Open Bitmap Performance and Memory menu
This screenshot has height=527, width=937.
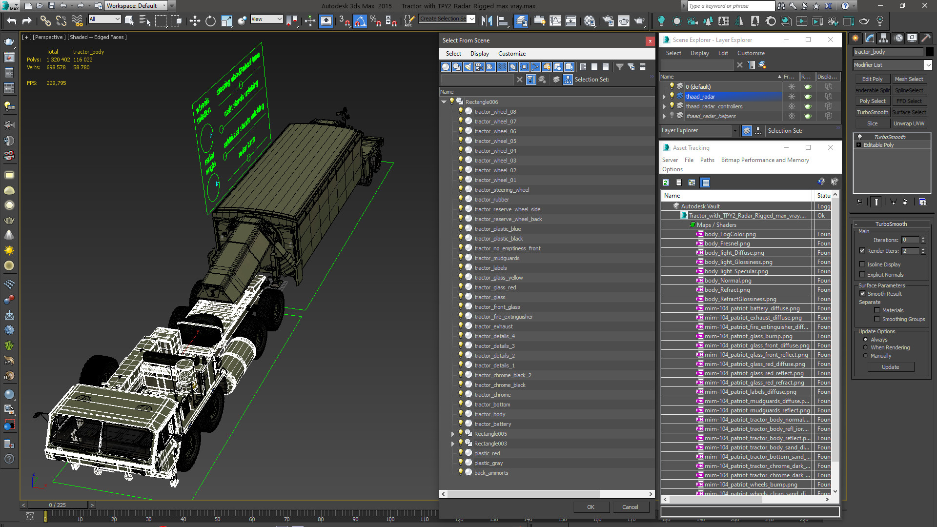(765, 160)
